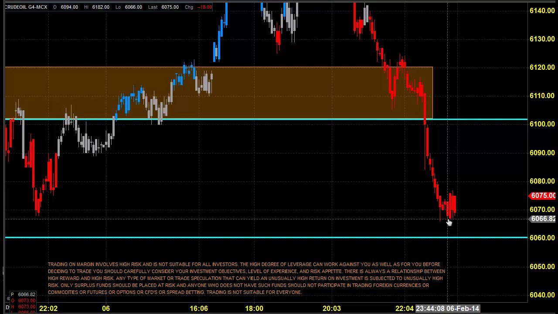Click the 6050.00 price axis label
558x314 pixels.
(x=542, y=266)
